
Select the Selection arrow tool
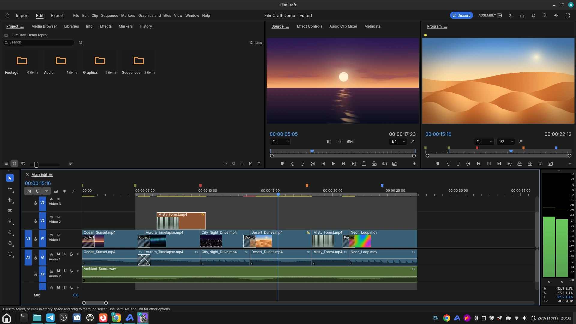[x=10, y=178]
